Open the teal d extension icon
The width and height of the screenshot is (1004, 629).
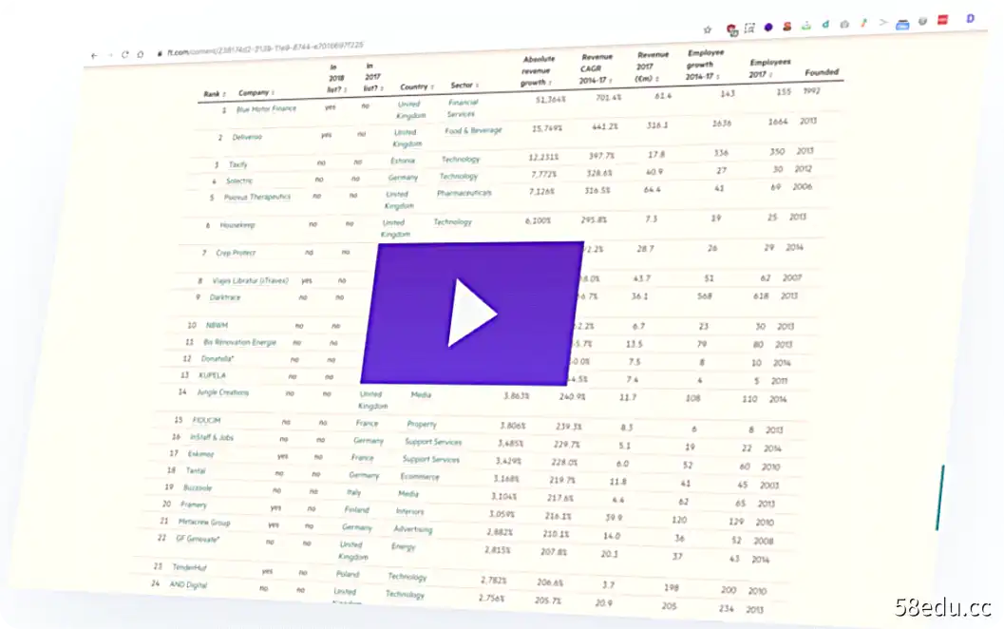[x=825, y=25]
